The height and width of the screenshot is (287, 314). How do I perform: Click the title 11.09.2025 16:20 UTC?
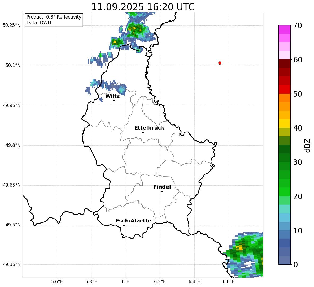(x=143, y=7)
